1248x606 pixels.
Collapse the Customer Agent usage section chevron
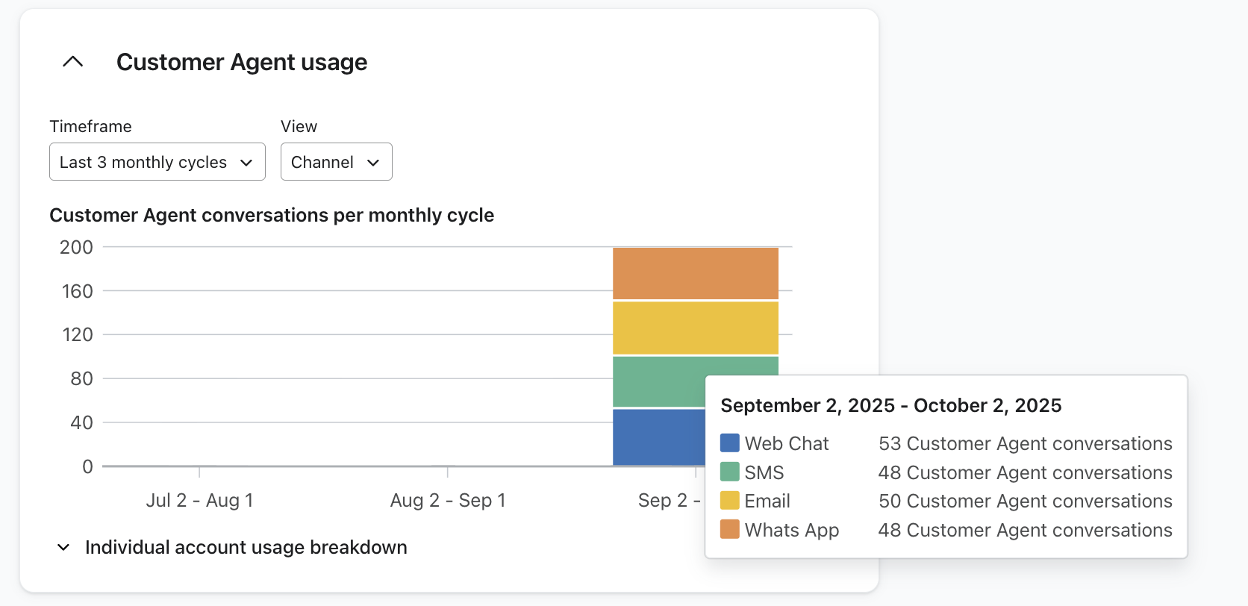72,62
